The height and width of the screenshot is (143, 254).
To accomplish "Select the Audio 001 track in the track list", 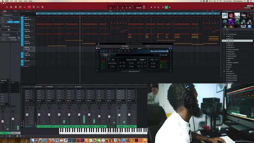I will pos(28,62).
